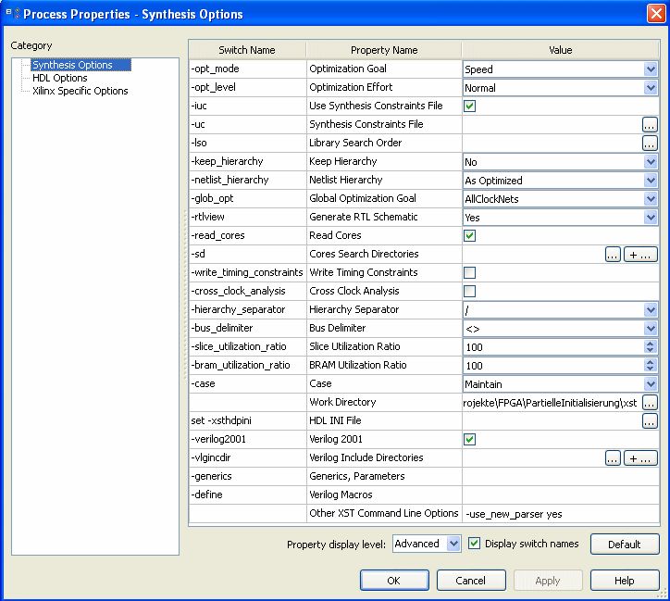Enable Write Timing Constraints checkbox

(x=470, y=272)
